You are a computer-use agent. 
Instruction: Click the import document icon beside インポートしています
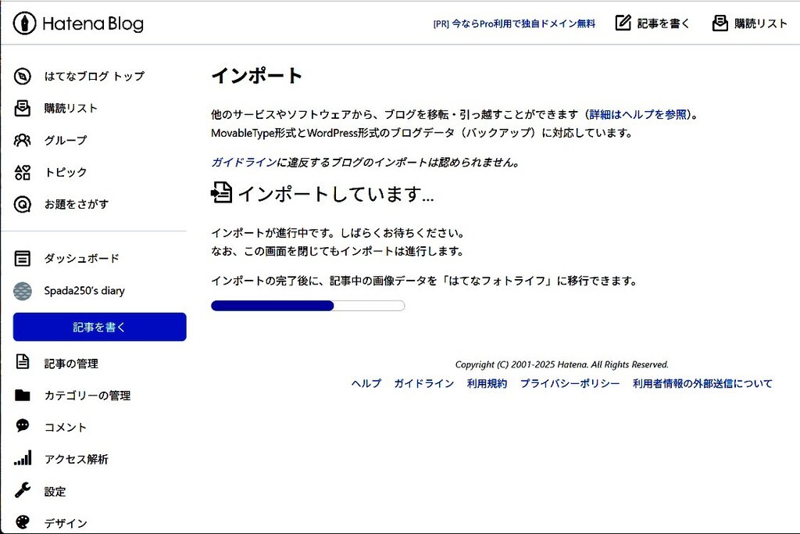[x=221, y=192]
